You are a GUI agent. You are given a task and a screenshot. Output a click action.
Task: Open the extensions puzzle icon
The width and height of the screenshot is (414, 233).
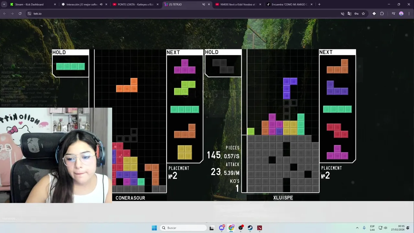pyautogui.click(x=382, y=14)
